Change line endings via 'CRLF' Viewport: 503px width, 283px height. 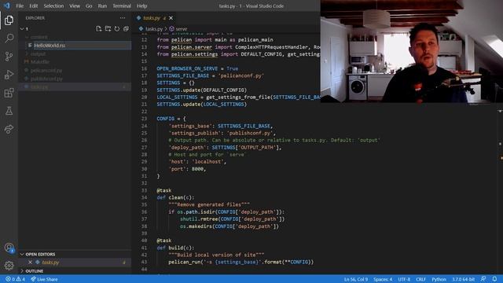point(420,279)
